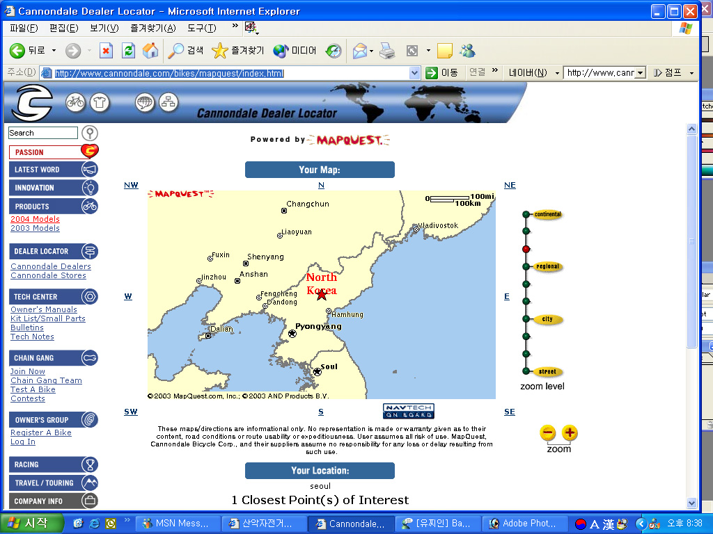Expand the Naver (네이버) toolbar dropdown

(x=557, y=73)
